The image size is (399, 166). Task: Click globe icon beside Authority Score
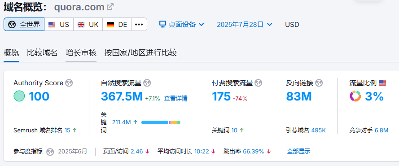[x=69, y=83]
